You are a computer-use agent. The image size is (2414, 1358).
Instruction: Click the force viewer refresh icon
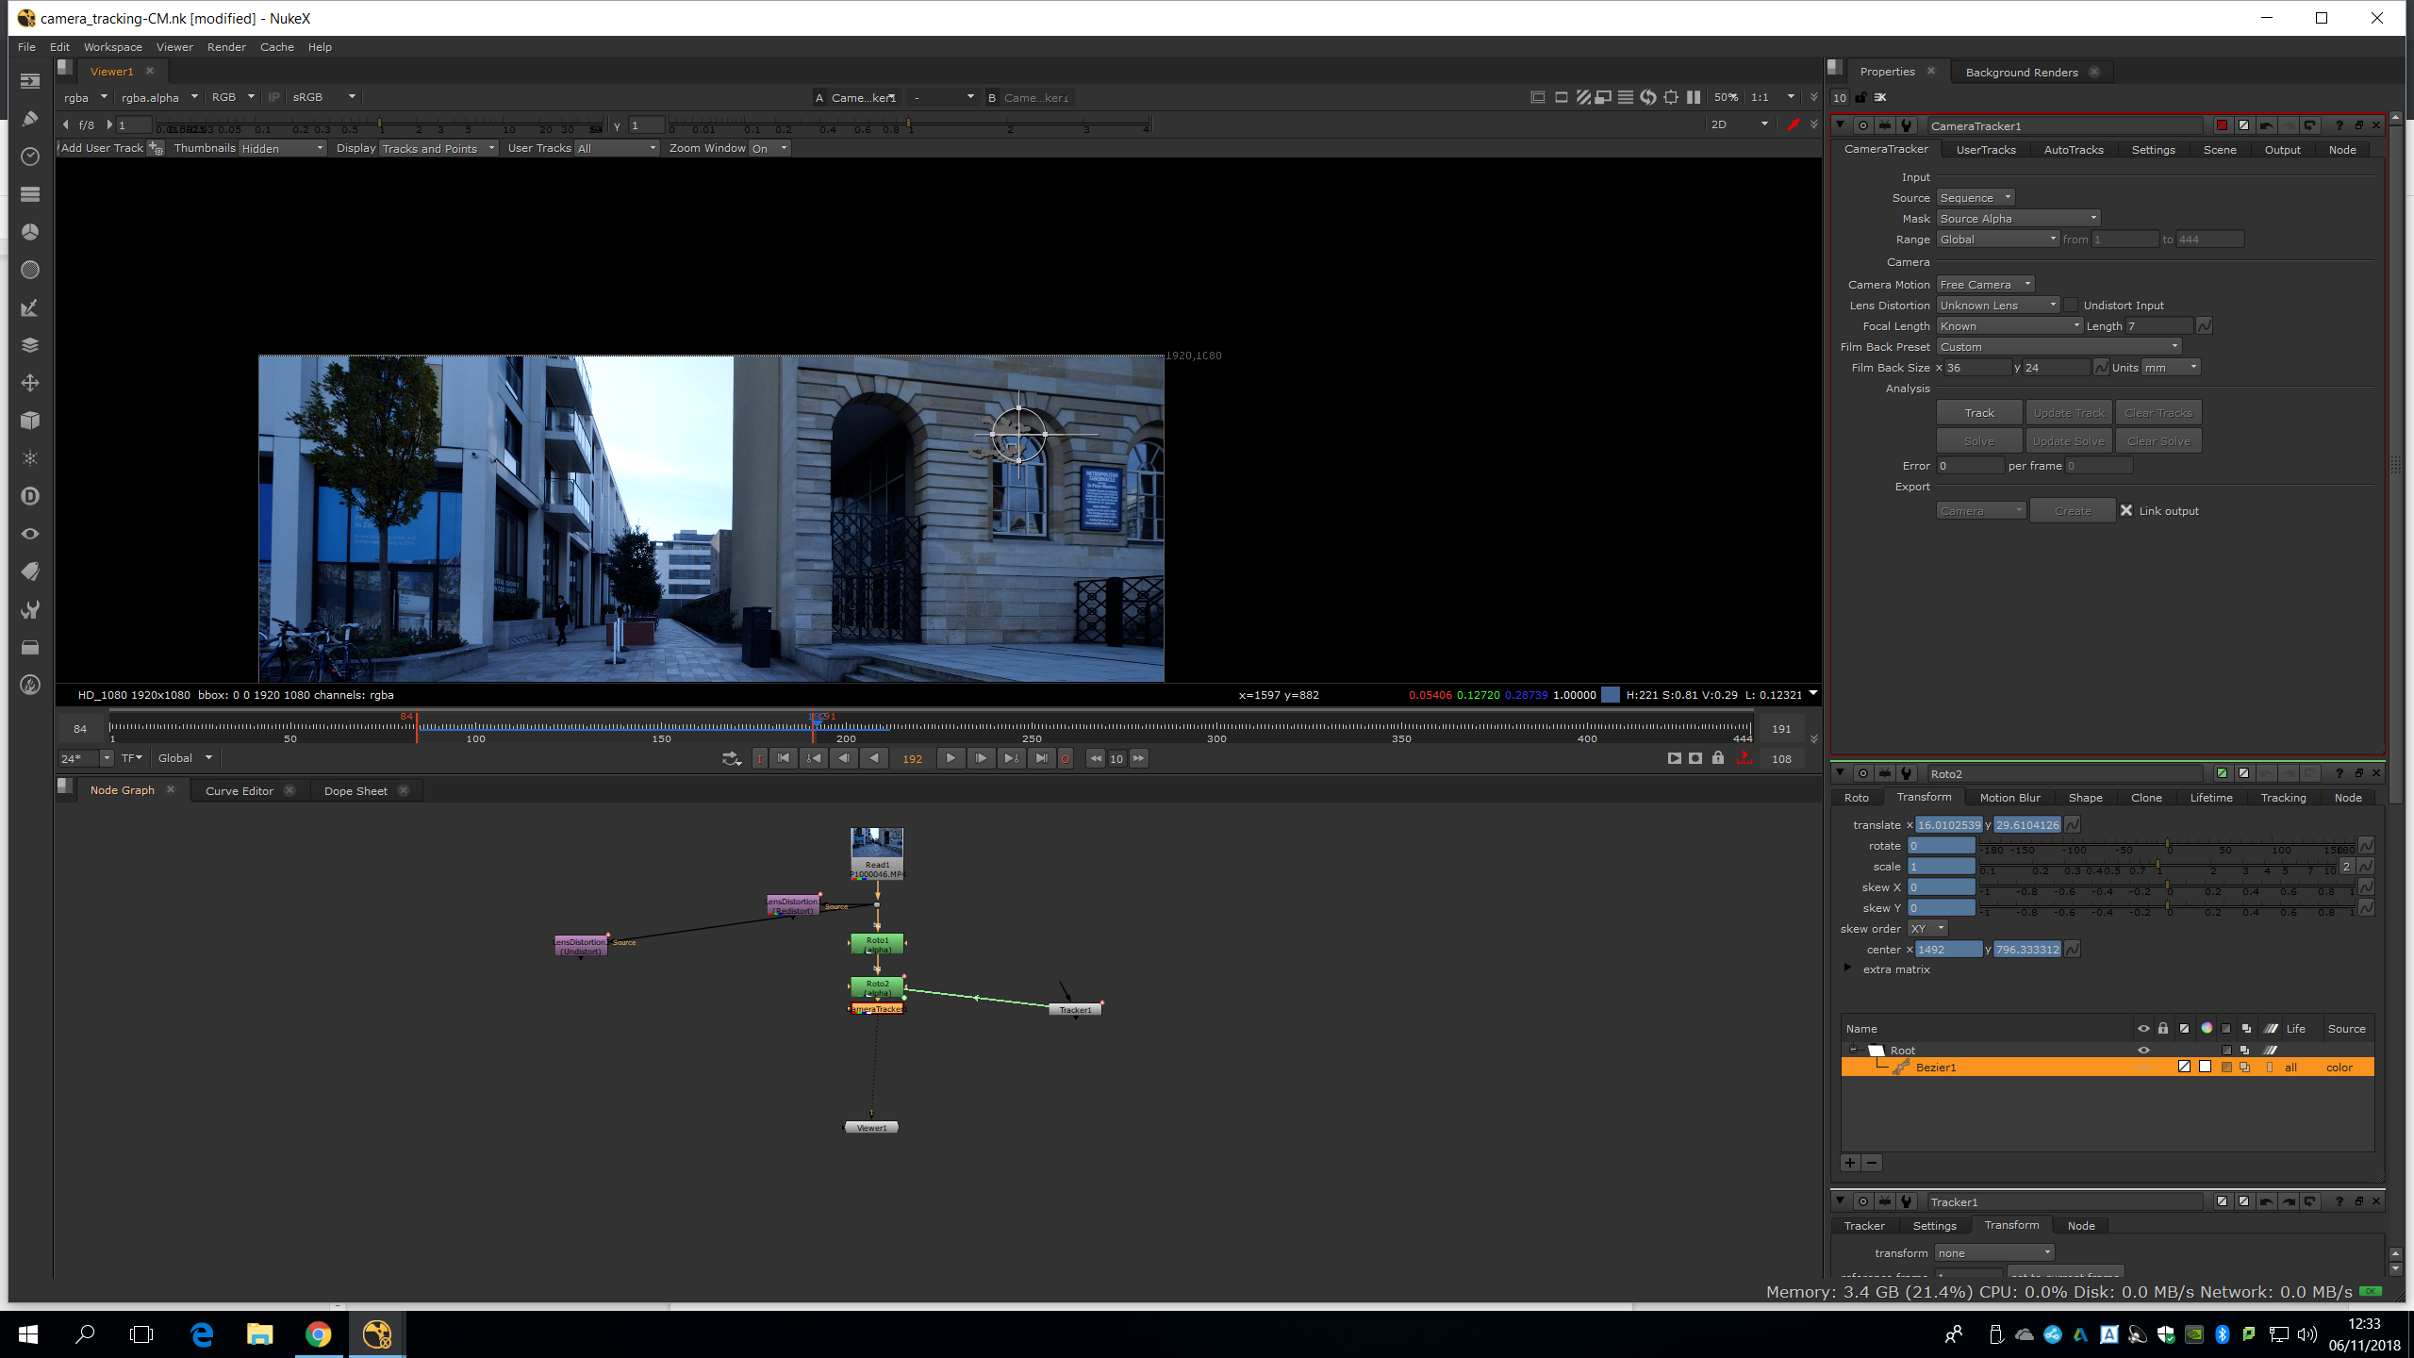[1647, 97]
